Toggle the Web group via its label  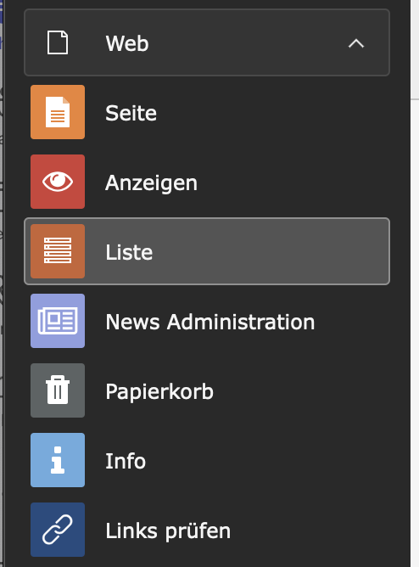click(127, 44)
